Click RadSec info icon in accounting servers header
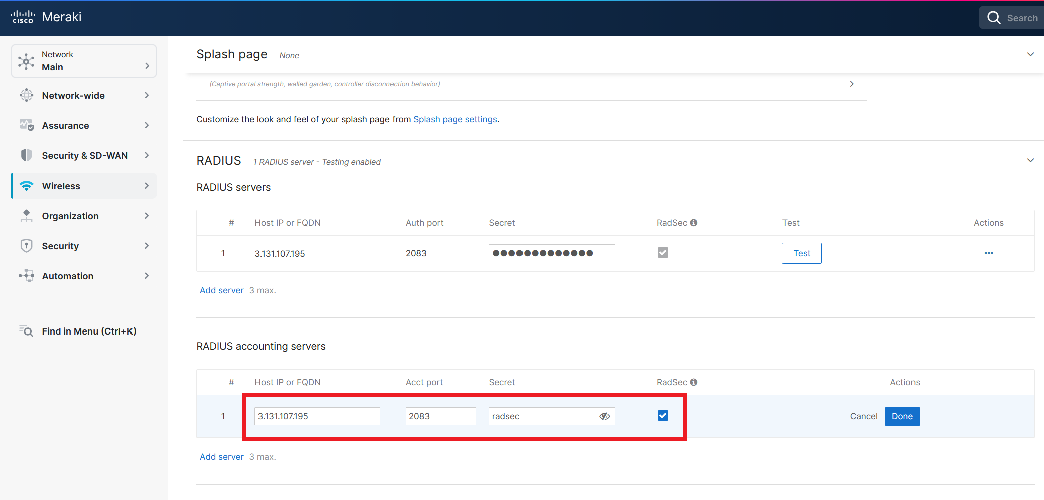This screenshot has width=1044, height=500. tap(694, 382)
